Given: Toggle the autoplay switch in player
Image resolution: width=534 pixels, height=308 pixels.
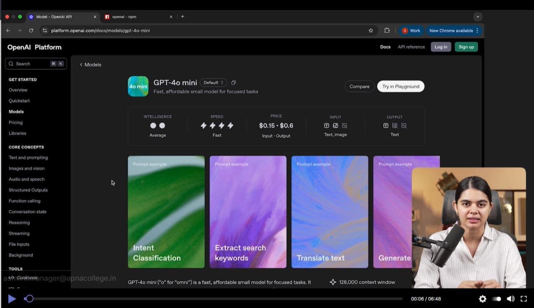Looking at the screenshot, I should 496,299.
